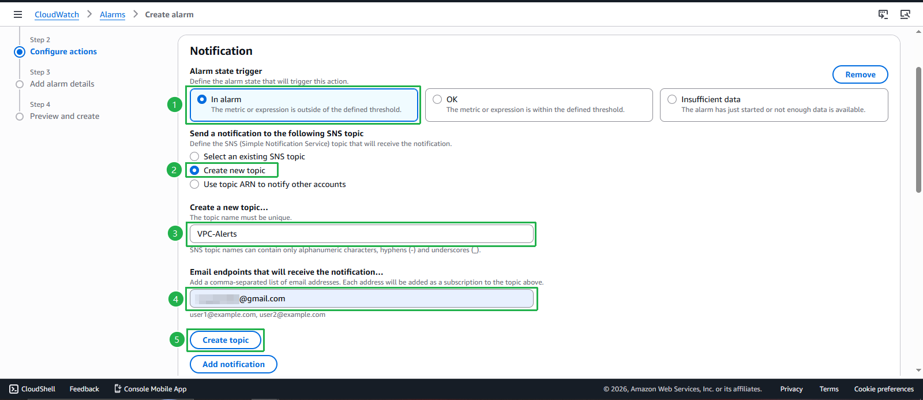The image size is (923, 400).
Task: Choose Select an existing SNS topic
Action: 194,156
